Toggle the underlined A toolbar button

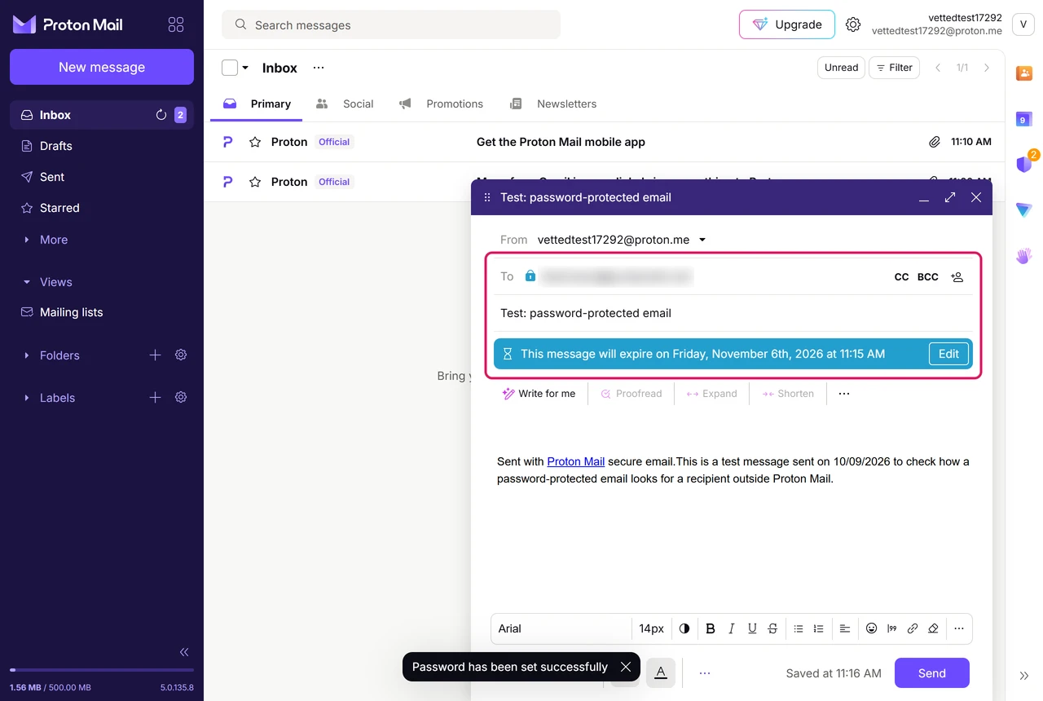coord(661,672)
